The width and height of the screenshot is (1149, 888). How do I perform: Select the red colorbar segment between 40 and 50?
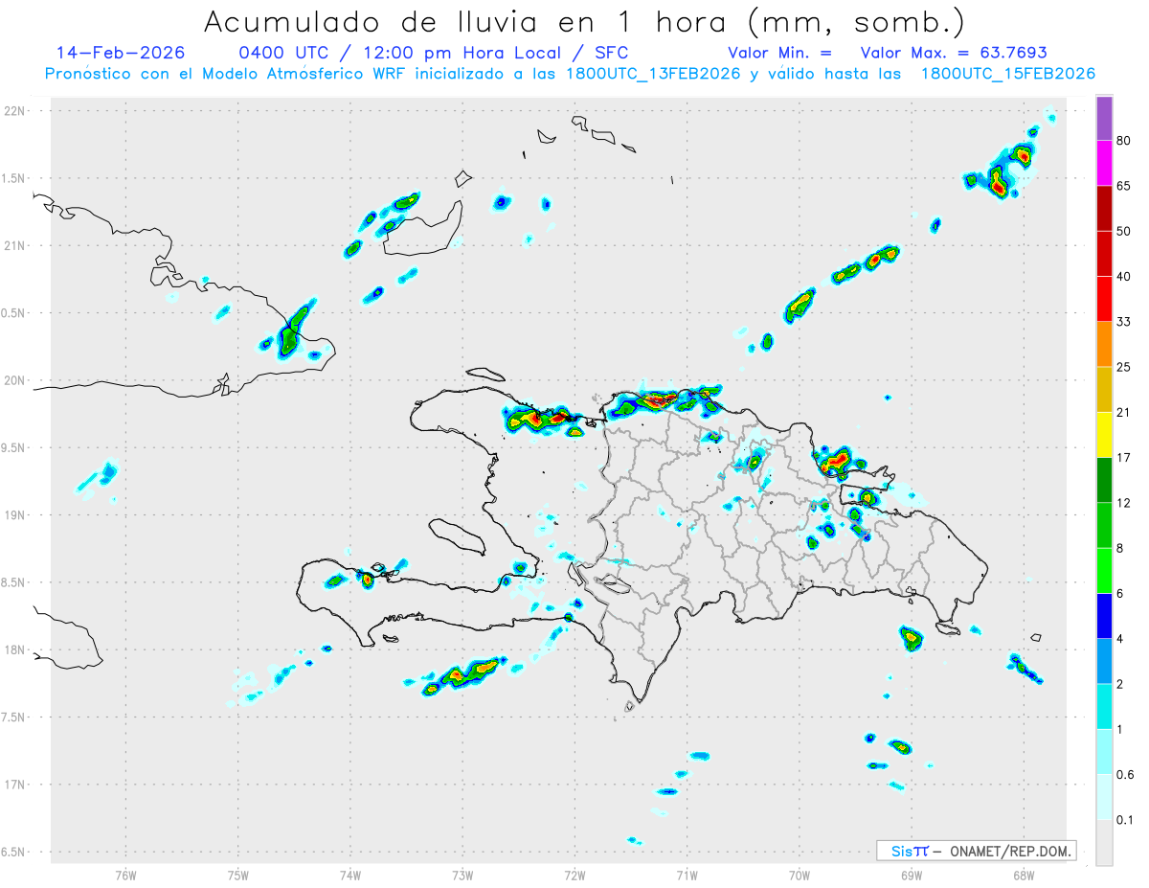point(1104,254)
